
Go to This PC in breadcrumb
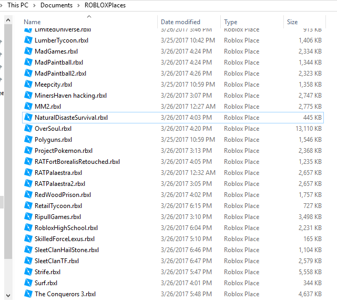pos(18,5)
